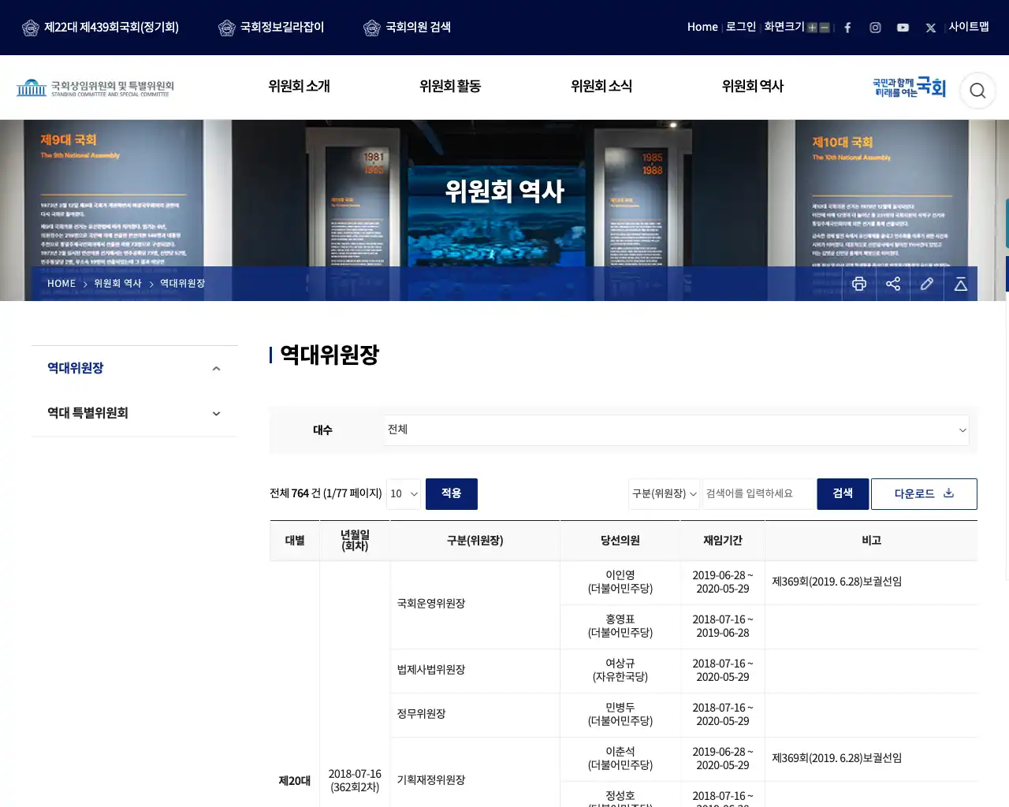Screen dimensions: 1009x807
Task: Jump to top with the triangle icon
Action: click(961, 284)
